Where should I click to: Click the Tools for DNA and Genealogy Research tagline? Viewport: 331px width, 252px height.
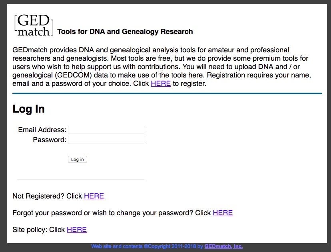tap(125, 32)
